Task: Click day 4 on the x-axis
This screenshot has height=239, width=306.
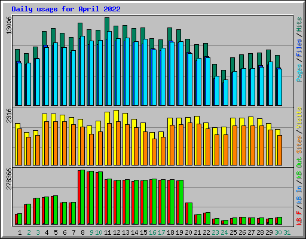Action: tap(47, 232)
